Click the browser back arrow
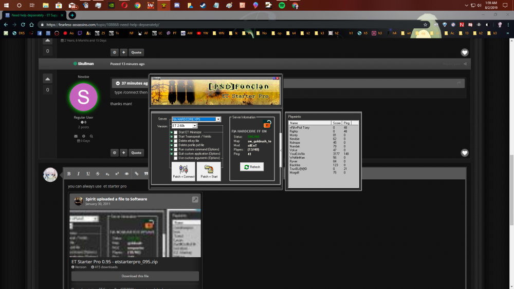 pos(6,25)
